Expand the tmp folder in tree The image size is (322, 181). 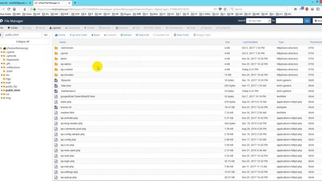[2, 98]
